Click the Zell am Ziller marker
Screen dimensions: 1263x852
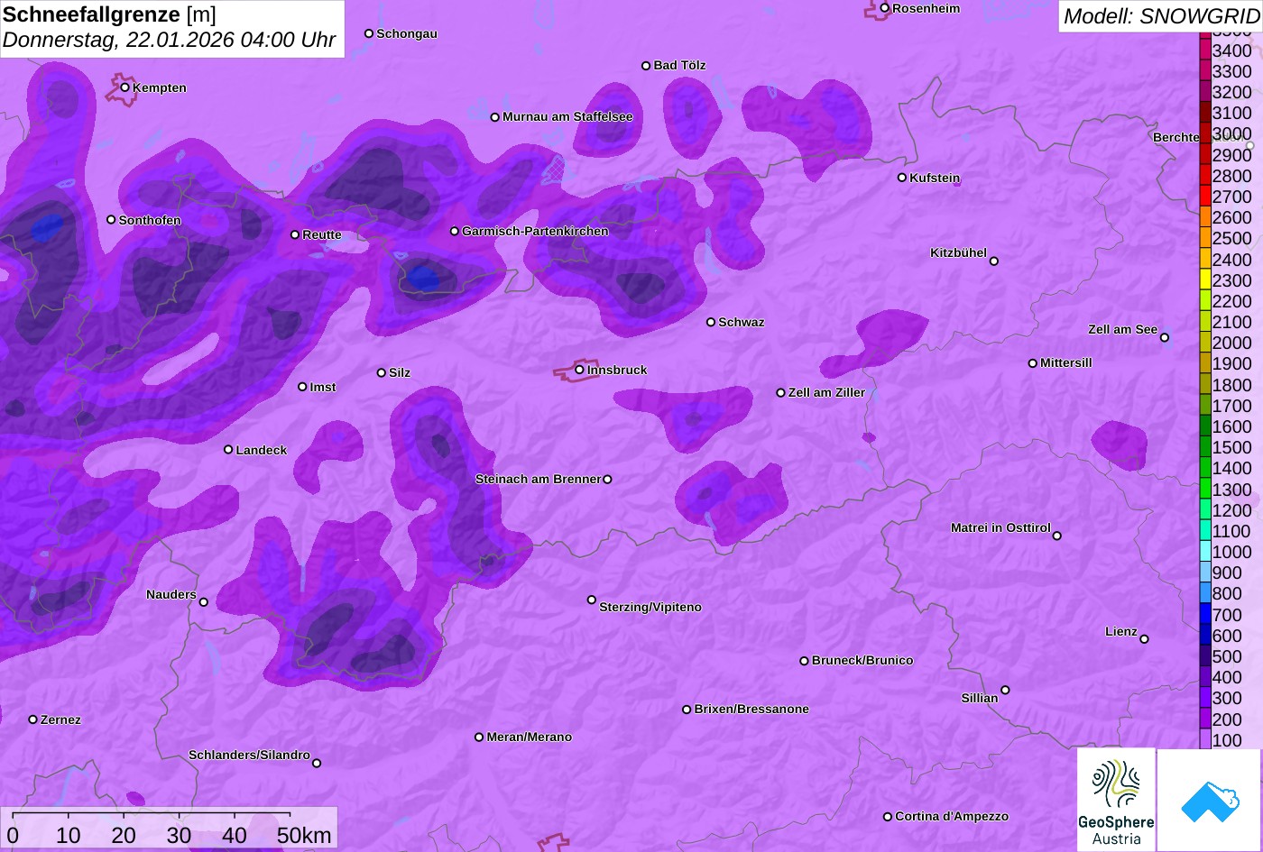781,393
